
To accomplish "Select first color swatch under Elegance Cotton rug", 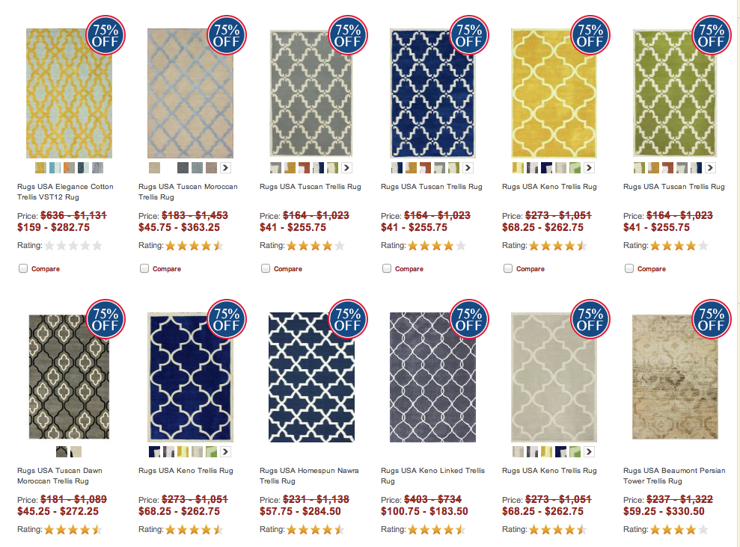I will pos(40,167).
